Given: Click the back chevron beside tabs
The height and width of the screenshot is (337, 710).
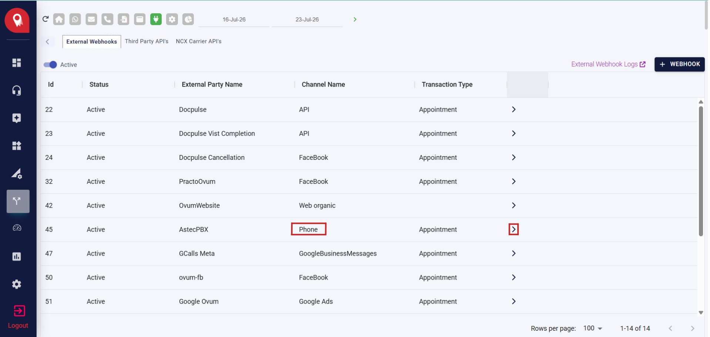Looking at the screenshot, I should coord(47,41).
